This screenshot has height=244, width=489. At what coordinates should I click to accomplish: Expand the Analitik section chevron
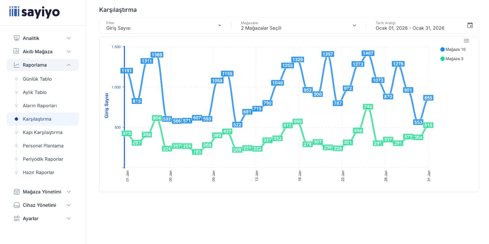tap(69, 38)
